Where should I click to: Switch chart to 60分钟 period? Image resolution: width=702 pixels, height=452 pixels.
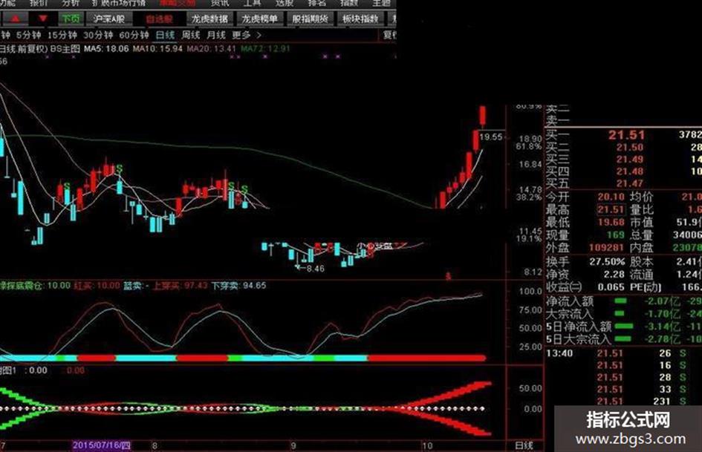point(134,35)
